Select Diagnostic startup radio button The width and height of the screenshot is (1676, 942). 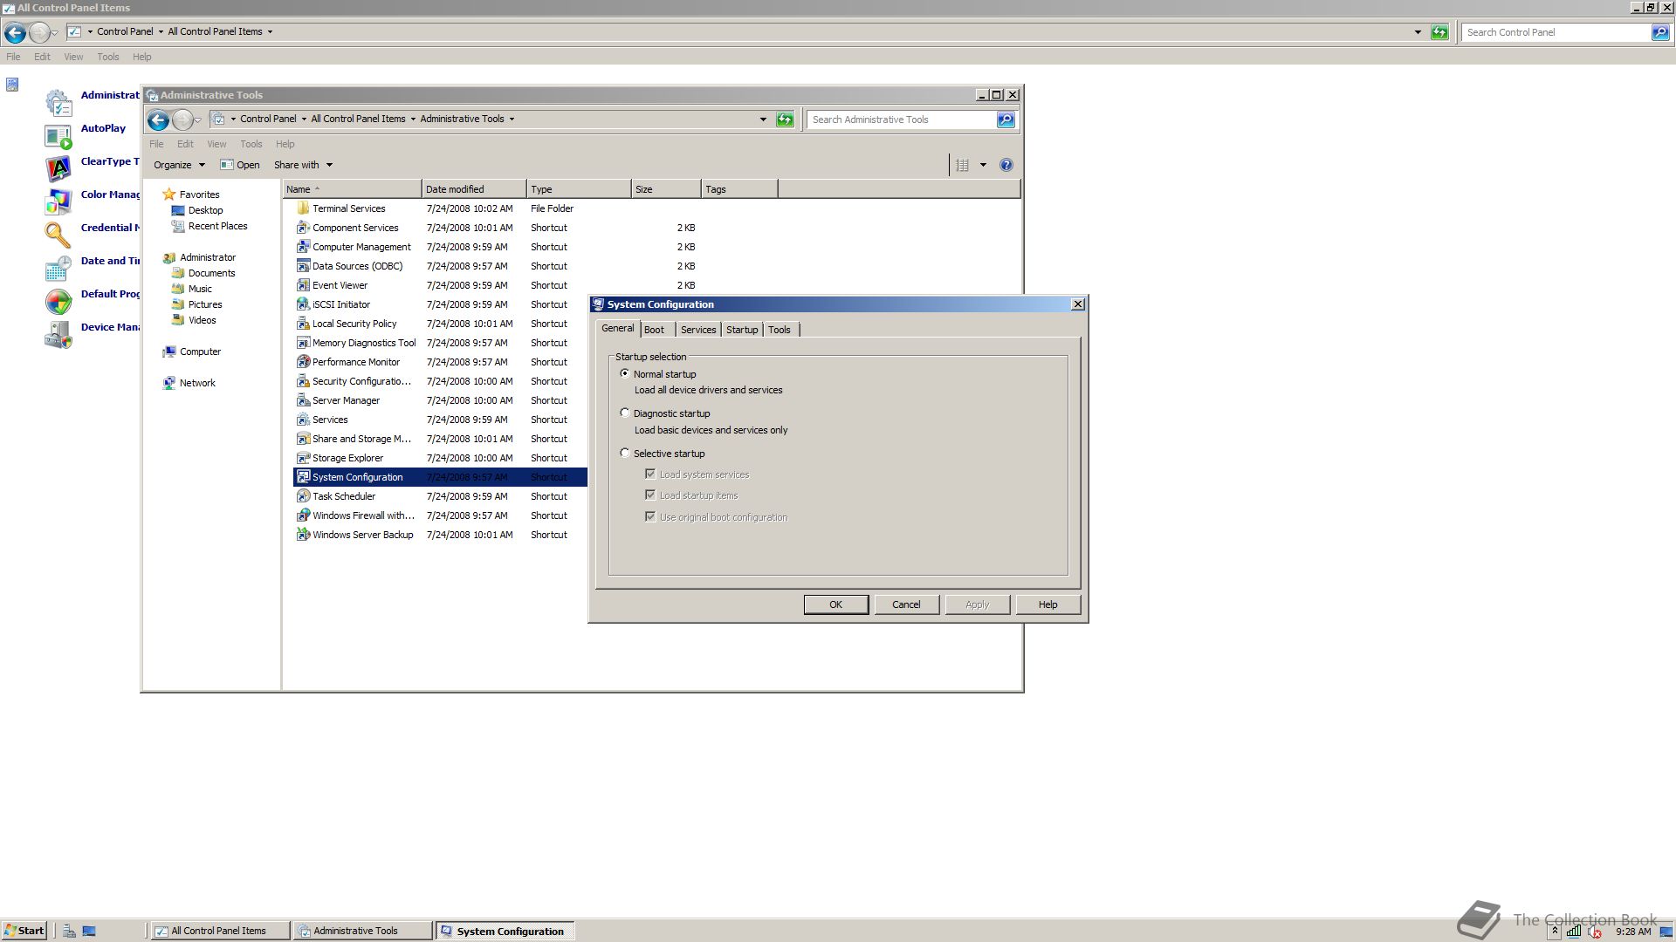624,413
